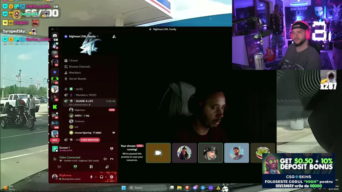Open Task View on taskbar
Viewport: 342px width, 192px height.
pos(172,188)
